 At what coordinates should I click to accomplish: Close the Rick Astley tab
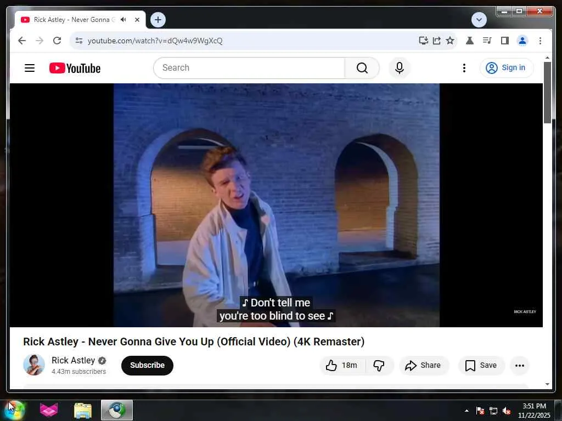pyautogui.click(x=137, y=20)
